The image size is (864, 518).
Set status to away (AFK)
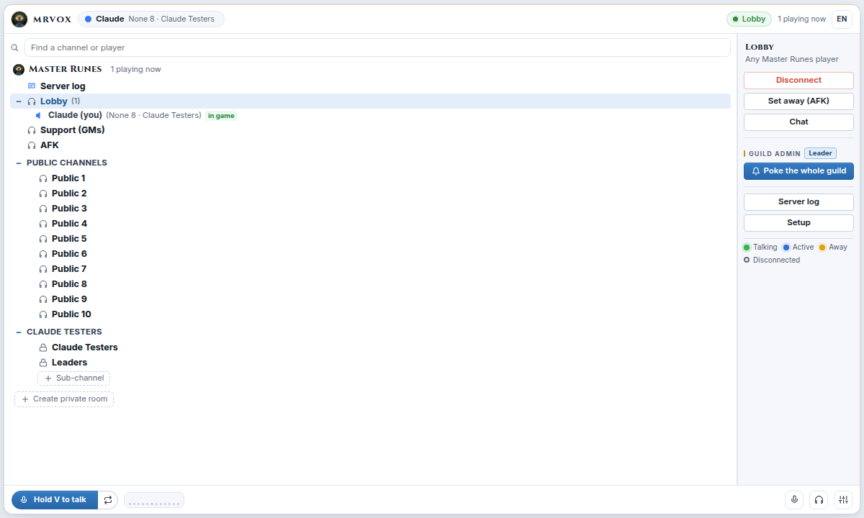tap(798, 101)
